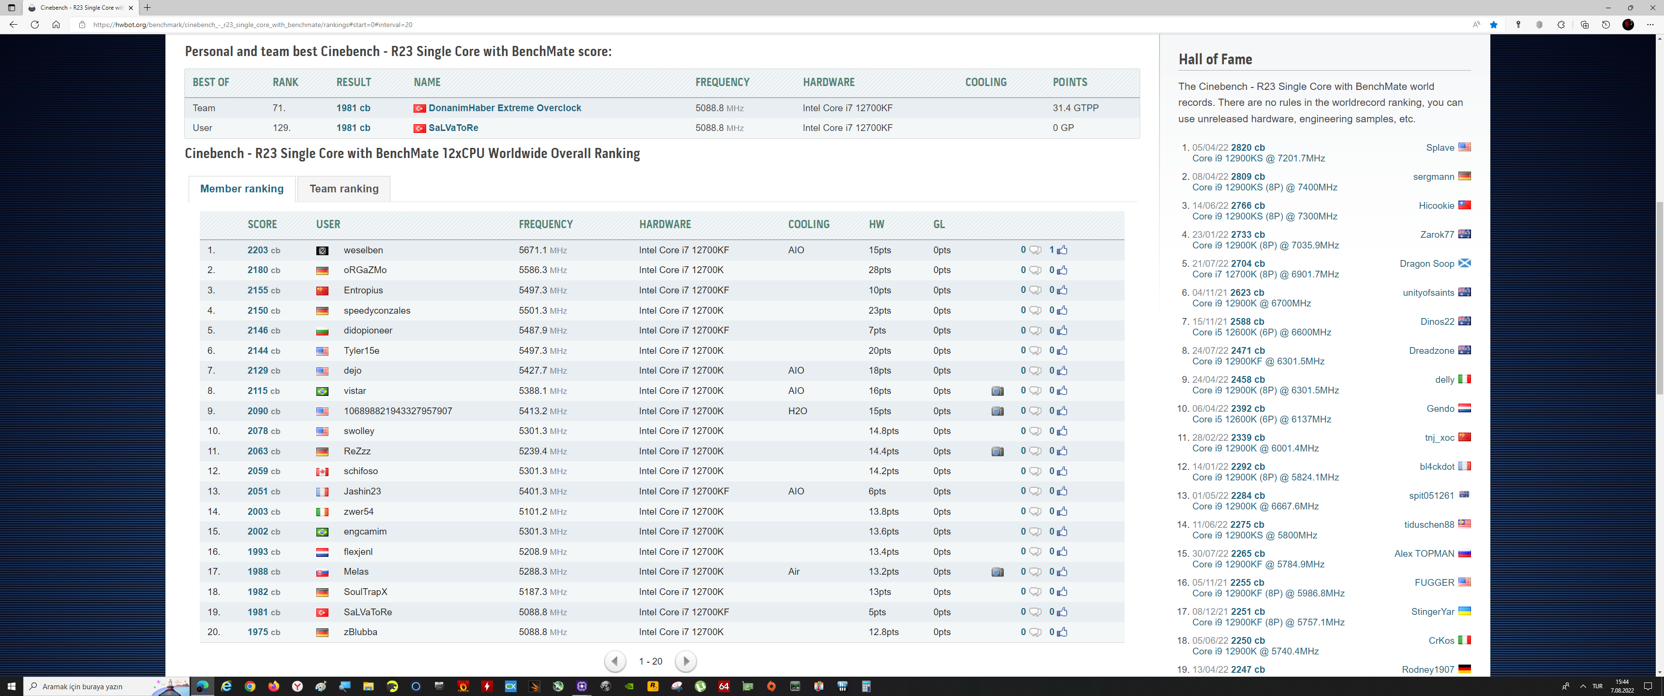The height and width of the screenshot is (696, 1664).
Task: Switch to the Team ranking tab
Action: (343, 188)
